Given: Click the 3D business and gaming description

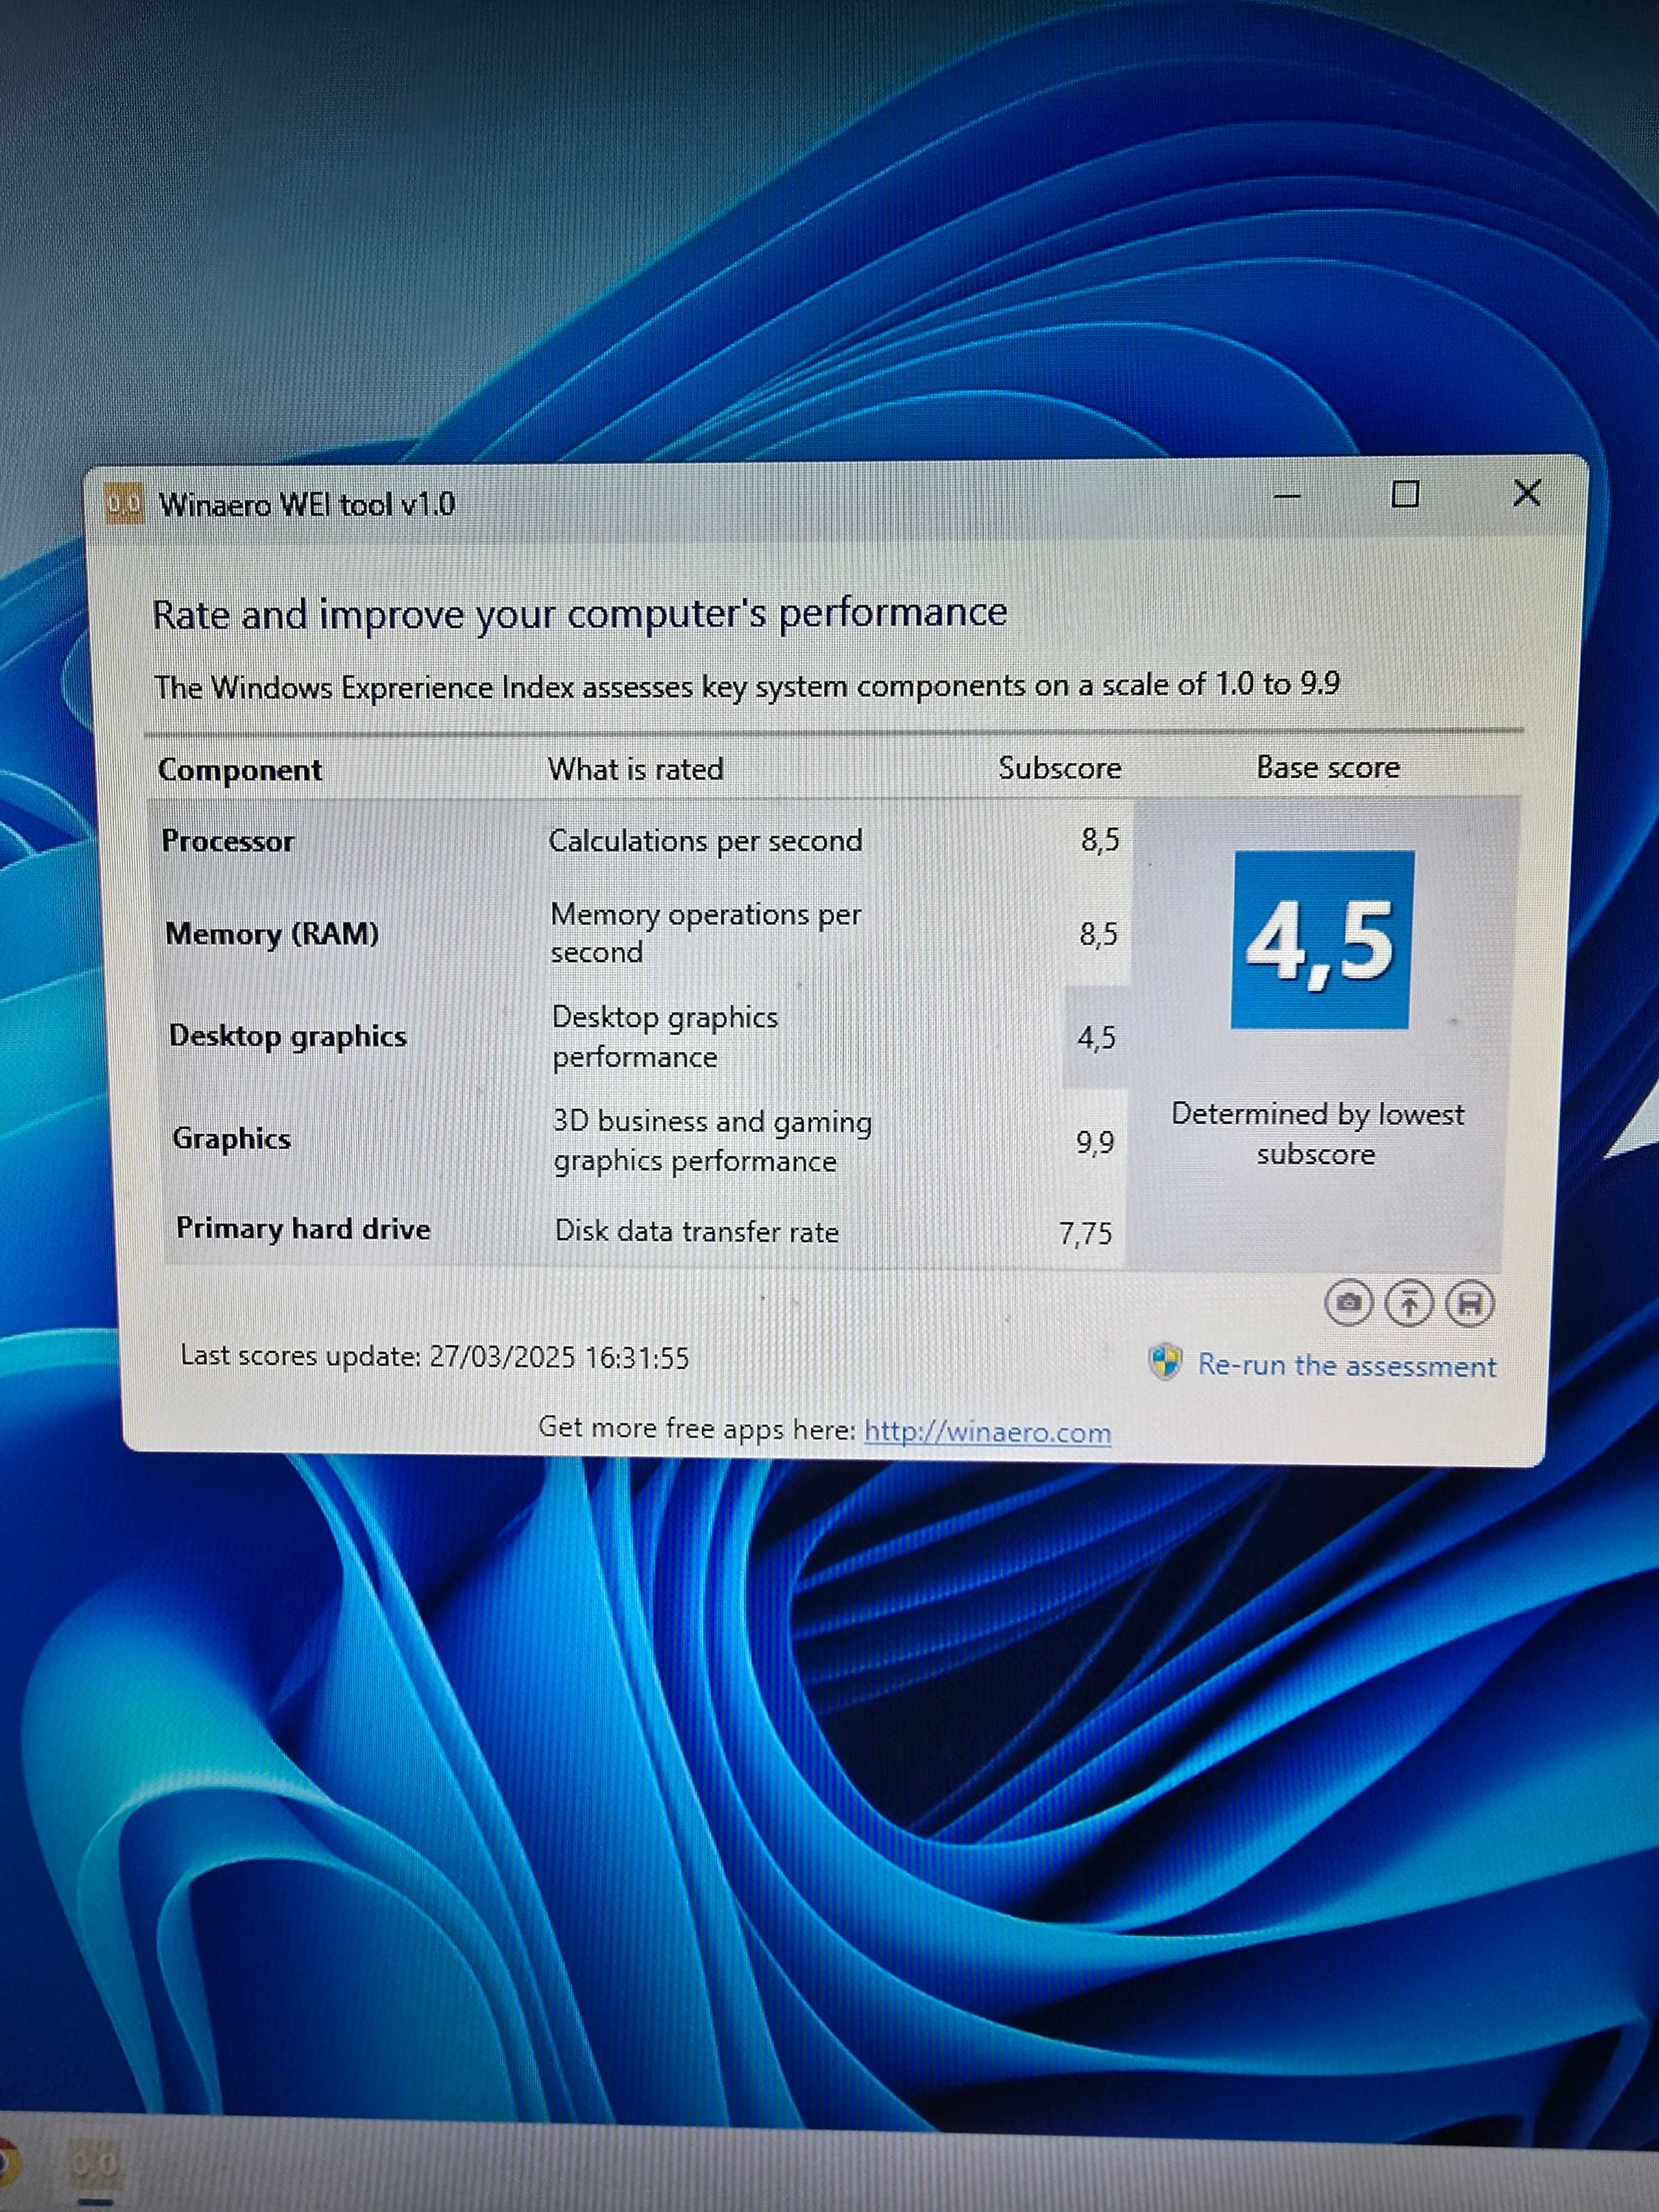Looking at the screenshot, I should 713,1141.
